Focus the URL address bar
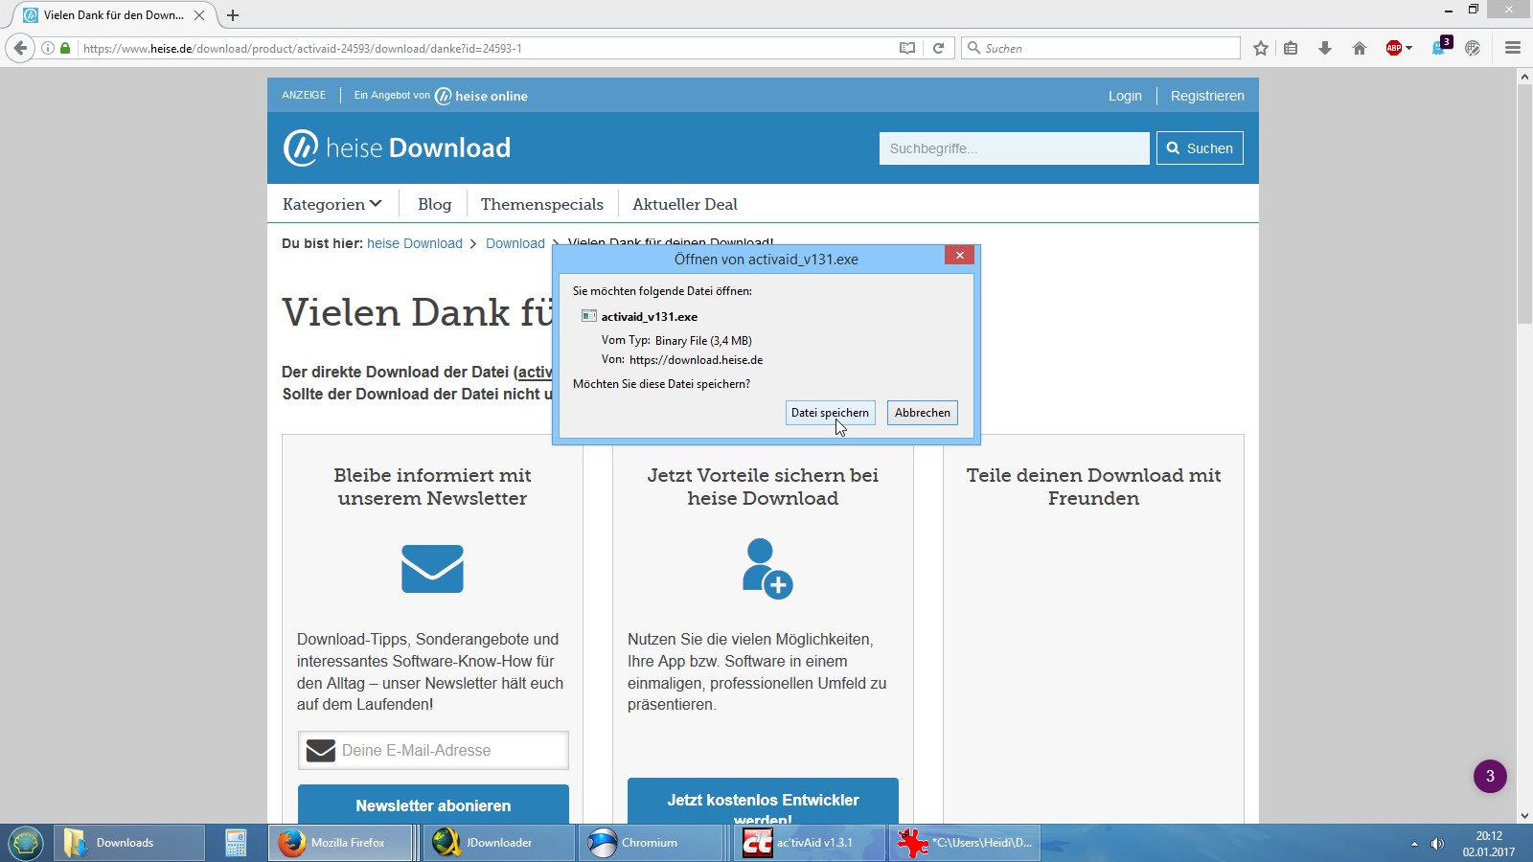This screenshot has height=862, width=1533. [487, 48]
